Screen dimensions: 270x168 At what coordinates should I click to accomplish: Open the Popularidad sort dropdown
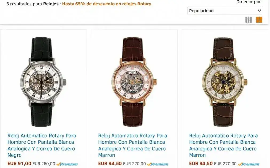click(225, 11)
